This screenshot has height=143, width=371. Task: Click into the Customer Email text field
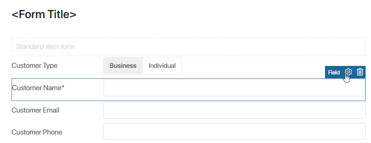pos(234,110)
